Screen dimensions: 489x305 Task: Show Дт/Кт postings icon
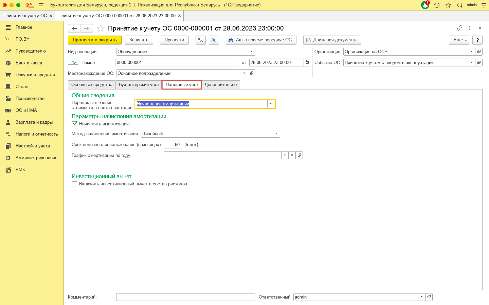pos(201,40)
